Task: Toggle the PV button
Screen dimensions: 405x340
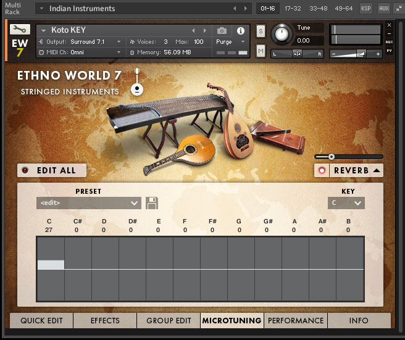Action: tap(389, 51)
